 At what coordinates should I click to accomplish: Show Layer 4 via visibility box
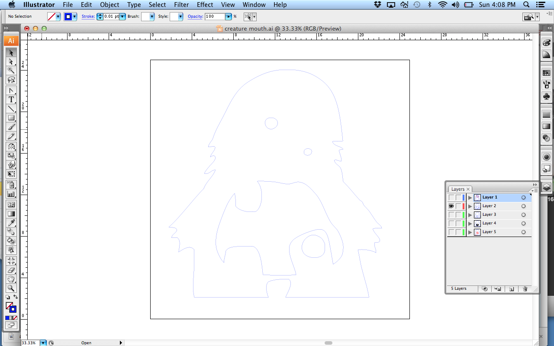tap(451, 224)
